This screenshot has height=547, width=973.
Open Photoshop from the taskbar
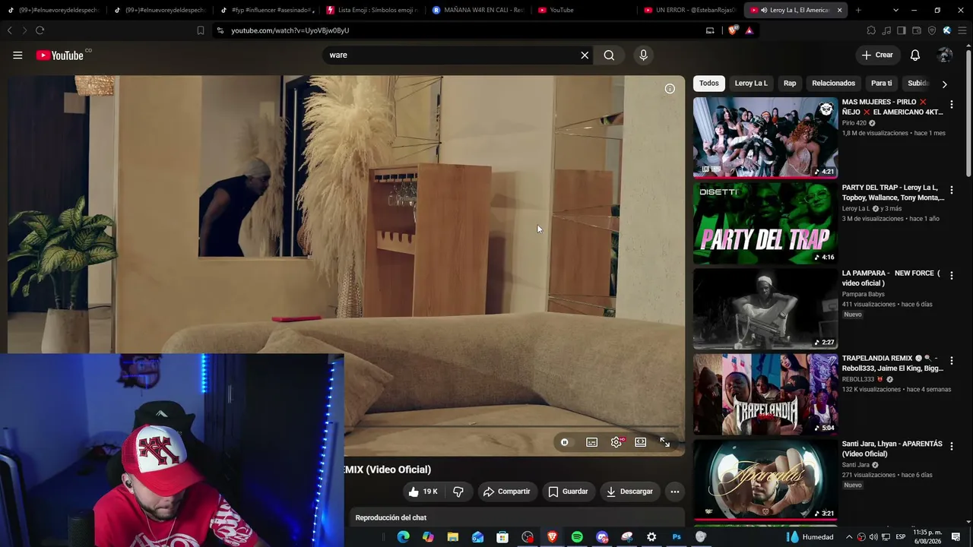(x=677, y=537)
